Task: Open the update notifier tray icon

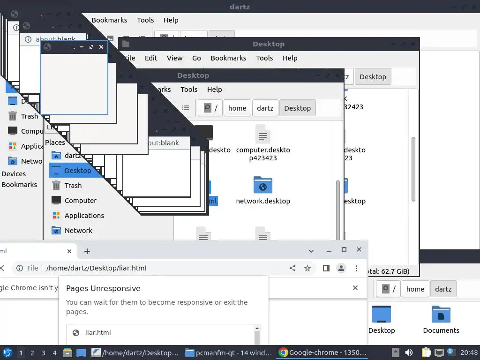Action: 450,352
